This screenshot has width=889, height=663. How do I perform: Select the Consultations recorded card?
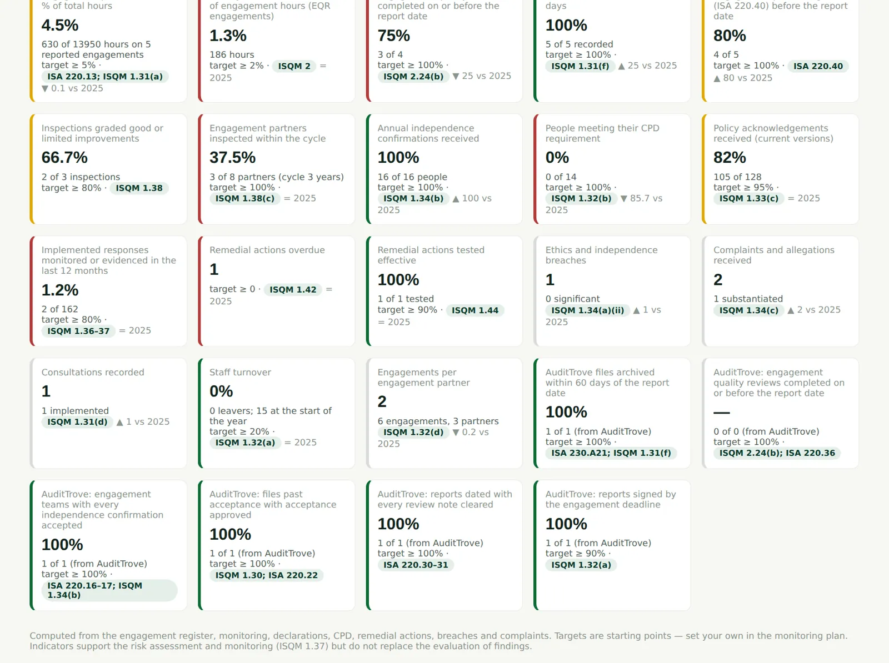[108, 413]
